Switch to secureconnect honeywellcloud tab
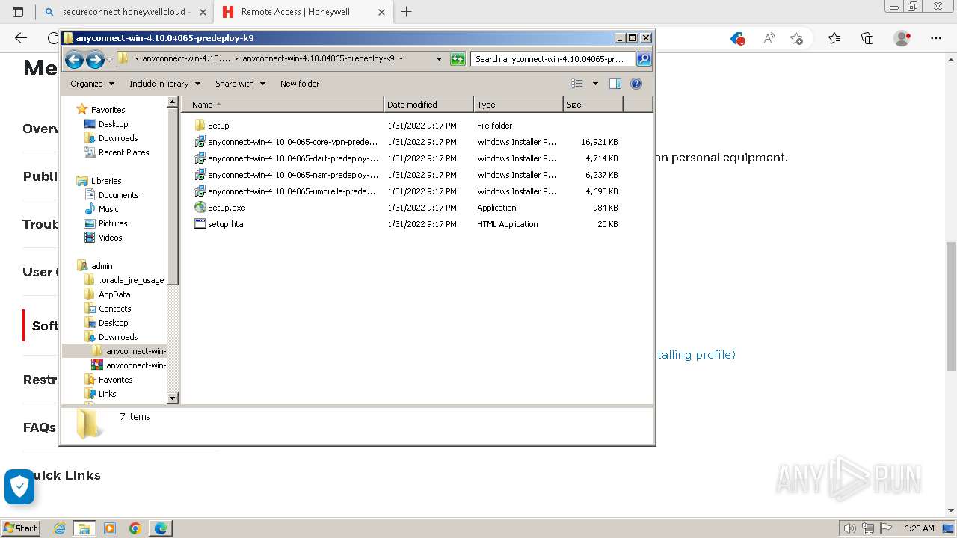 [125, 12]
